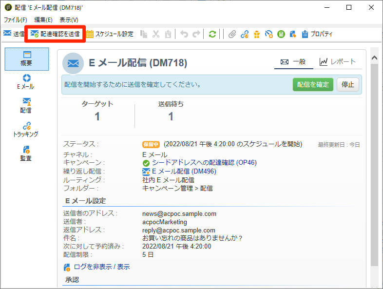Click the clipboard paste icon
383x289 pixels.
pyautogui.click(x=168, y=34)
